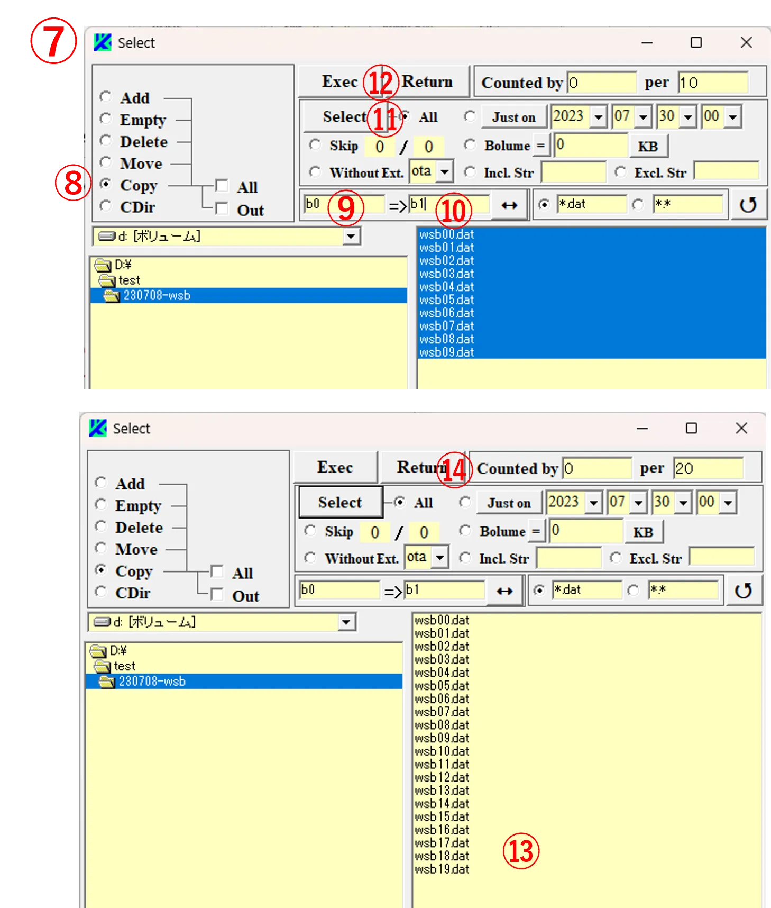771x908 pixels.
Task: Select the *.* filter radio in lower window
Action: 634,590
